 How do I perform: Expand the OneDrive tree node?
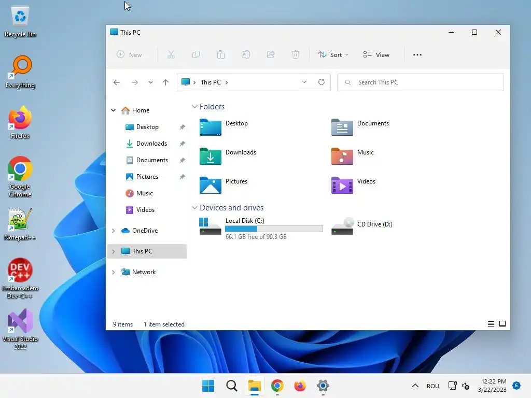click(114, 231)
